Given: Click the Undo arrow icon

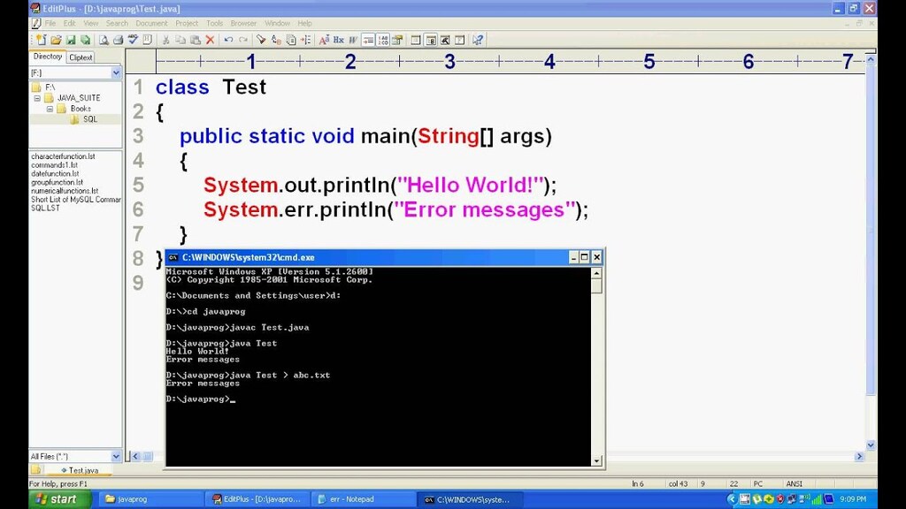Looking at the screenshot, I should (x=229, y=40).
